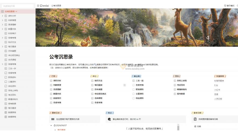Expand 资料分析 in the sidebar tree
This screenshot has width=238, height=132.
pos(2,16)
